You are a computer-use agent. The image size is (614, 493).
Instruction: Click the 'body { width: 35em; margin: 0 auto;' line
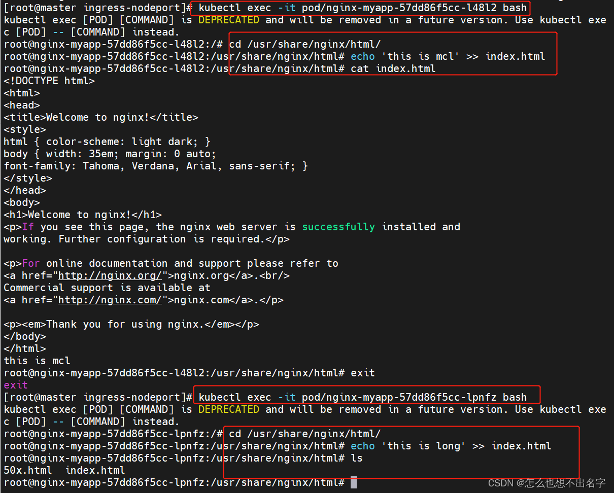pyautogui.click(x=110, y=154)
